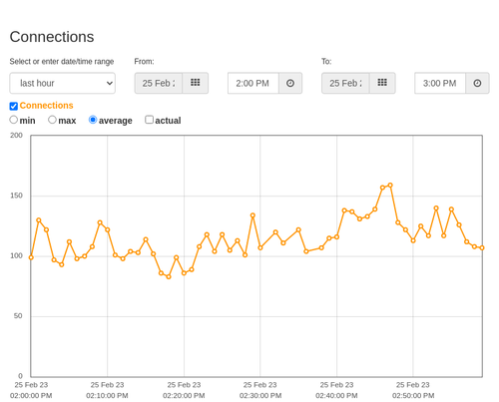Click the 'To:' label
This screenshot has width=499, height=402.
pyautogui.click(x=326, y=62)
